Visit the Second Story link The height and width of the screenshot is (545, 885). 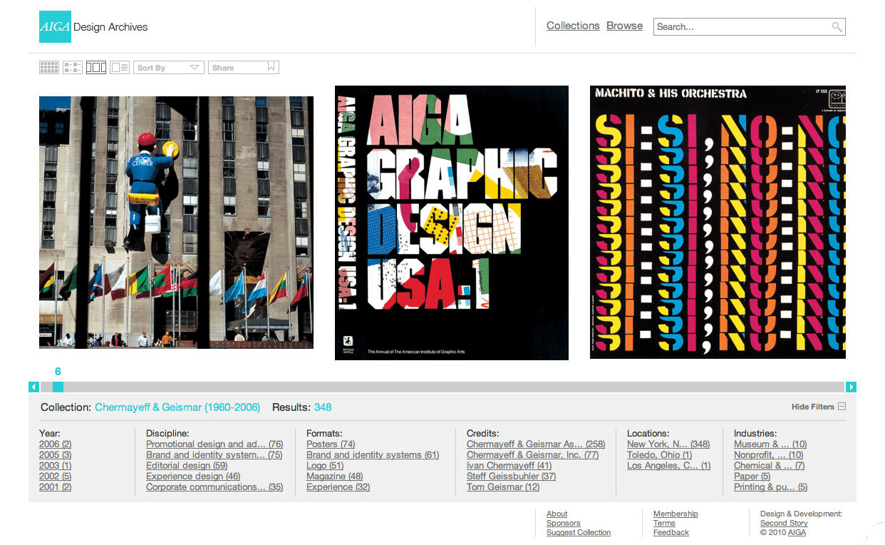784,523
